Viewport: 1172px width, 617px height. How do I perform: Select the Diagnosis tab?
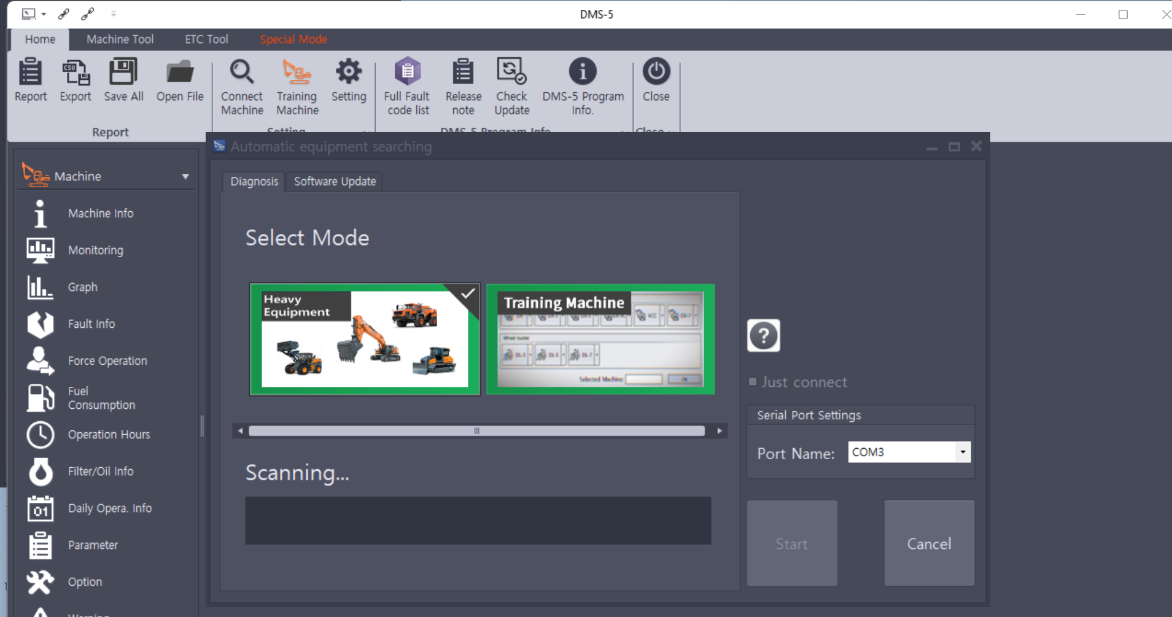click(254, 181)
